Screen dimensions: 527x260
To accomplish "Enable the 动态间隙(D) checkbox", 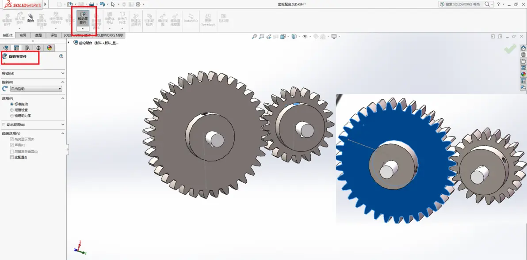I will coord(4,124).
